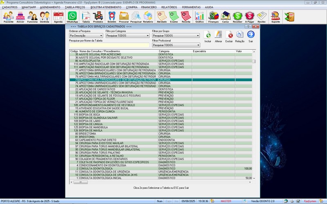Click the WhatsApp toolbar icon
The width and height of the screenshot is (327, 204).
[72, 17]
